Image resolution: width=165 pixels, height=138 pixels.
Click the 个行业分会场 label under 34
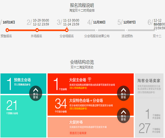coord(61,112)
